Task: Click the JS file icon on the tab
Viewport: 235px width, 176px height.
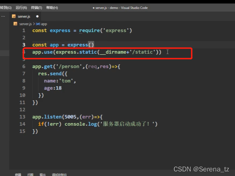Action: coord(14,16)
